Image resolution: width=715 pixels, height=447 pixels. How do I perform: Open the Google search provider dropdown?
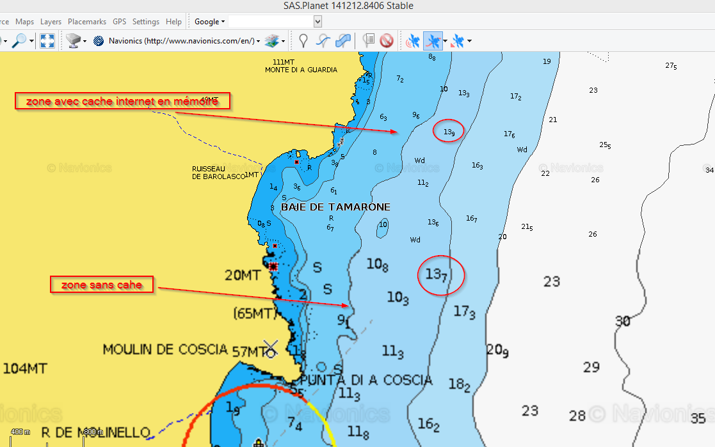tap(209, 21)
